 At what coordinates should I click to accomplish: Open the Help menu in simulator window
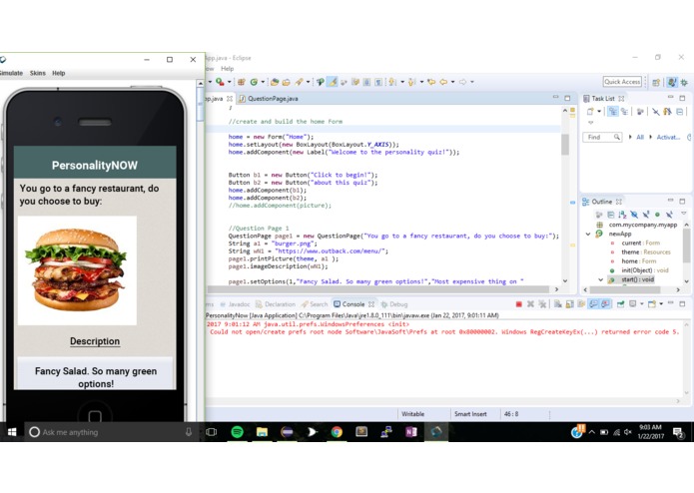coord(59,73)
